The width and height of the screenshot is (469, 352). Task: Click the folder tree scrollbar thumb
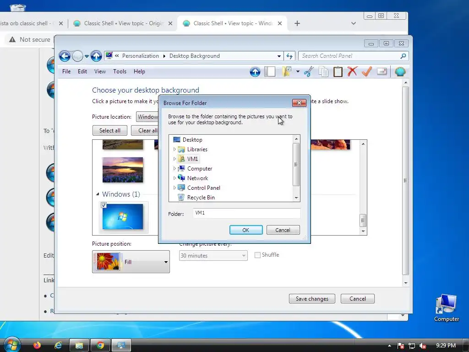click(296, 165)
